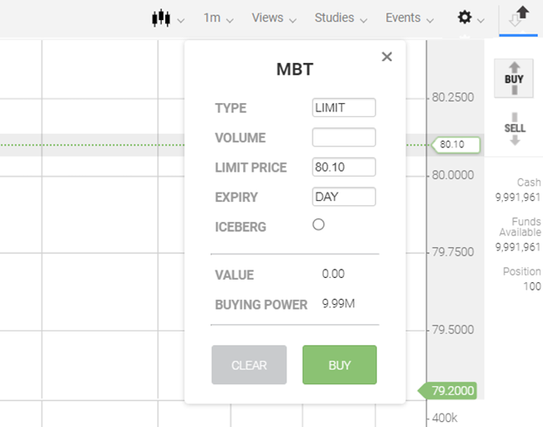Click the green 79.2000 current price label
Image resolution: width=543 pixels, height=427 pixels.
coord(451,390)
